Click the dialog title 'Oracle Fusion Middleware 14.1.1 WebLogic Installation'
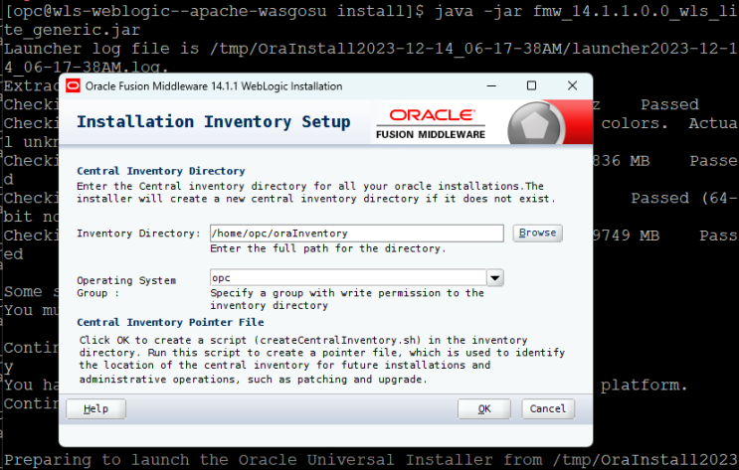The height and width of the screenshot is (470, 739). pyautogui.click(x=214, y=86)
